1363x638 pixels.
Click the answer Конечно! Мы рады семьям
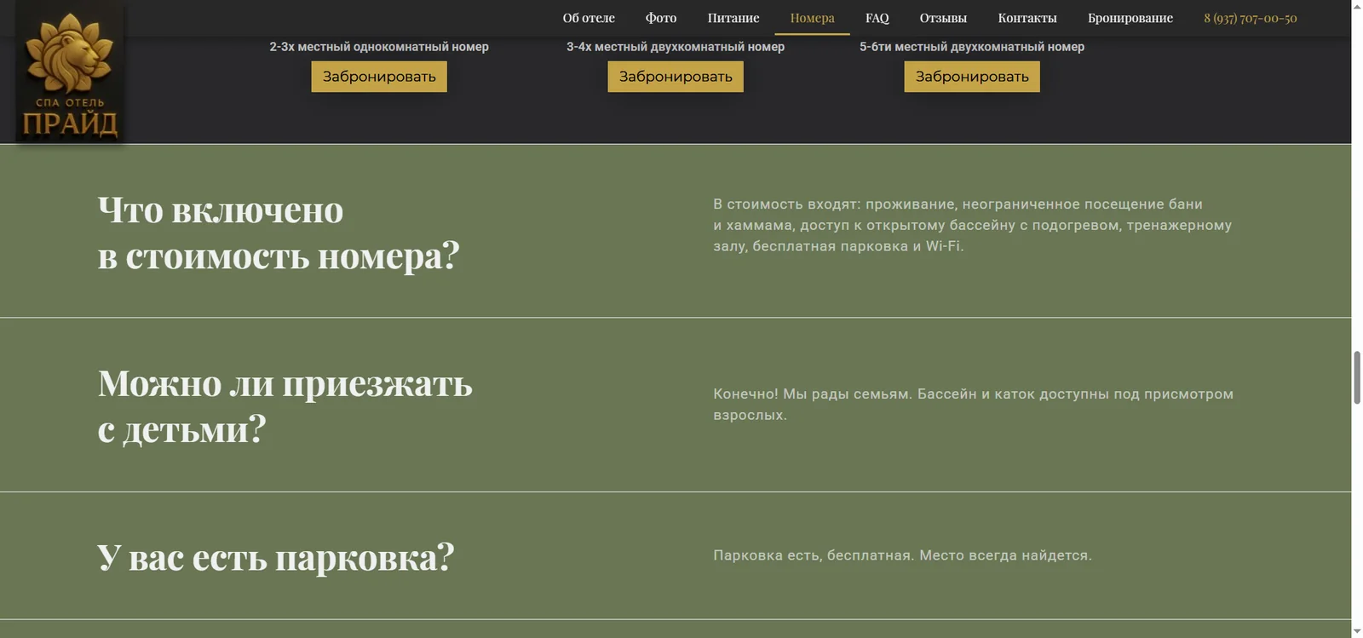(974, 405)
